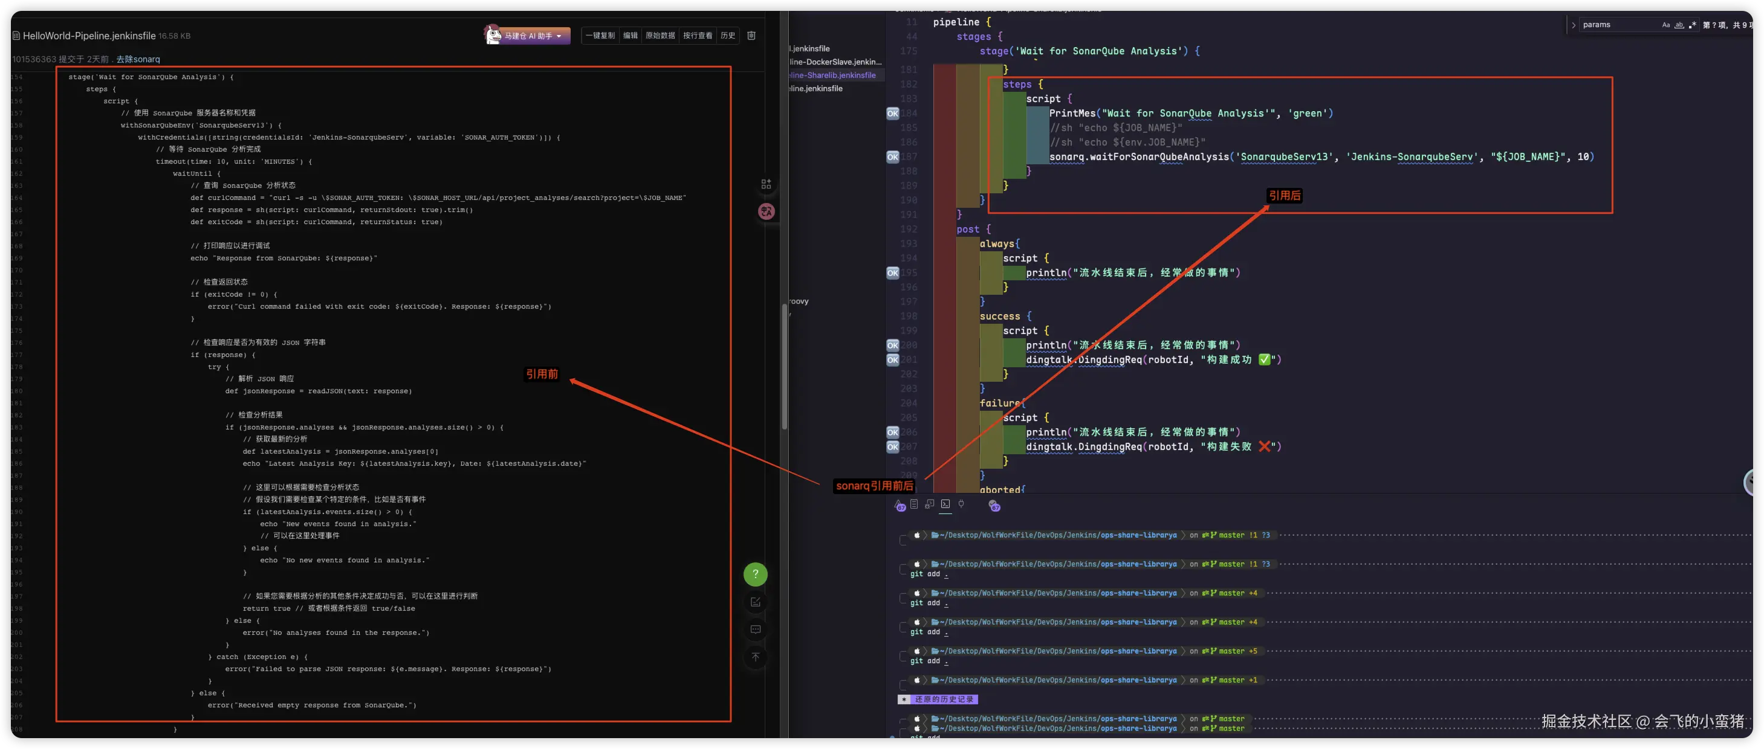The width and height of the screenshot is (1764, 749).
Task: Open the output panel icon
Action: click(x=914, y=504)
